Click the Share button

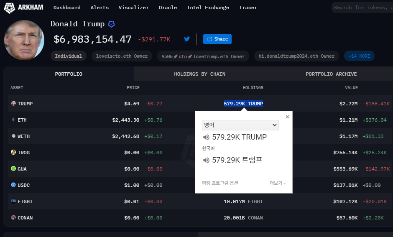click(217, 39)
